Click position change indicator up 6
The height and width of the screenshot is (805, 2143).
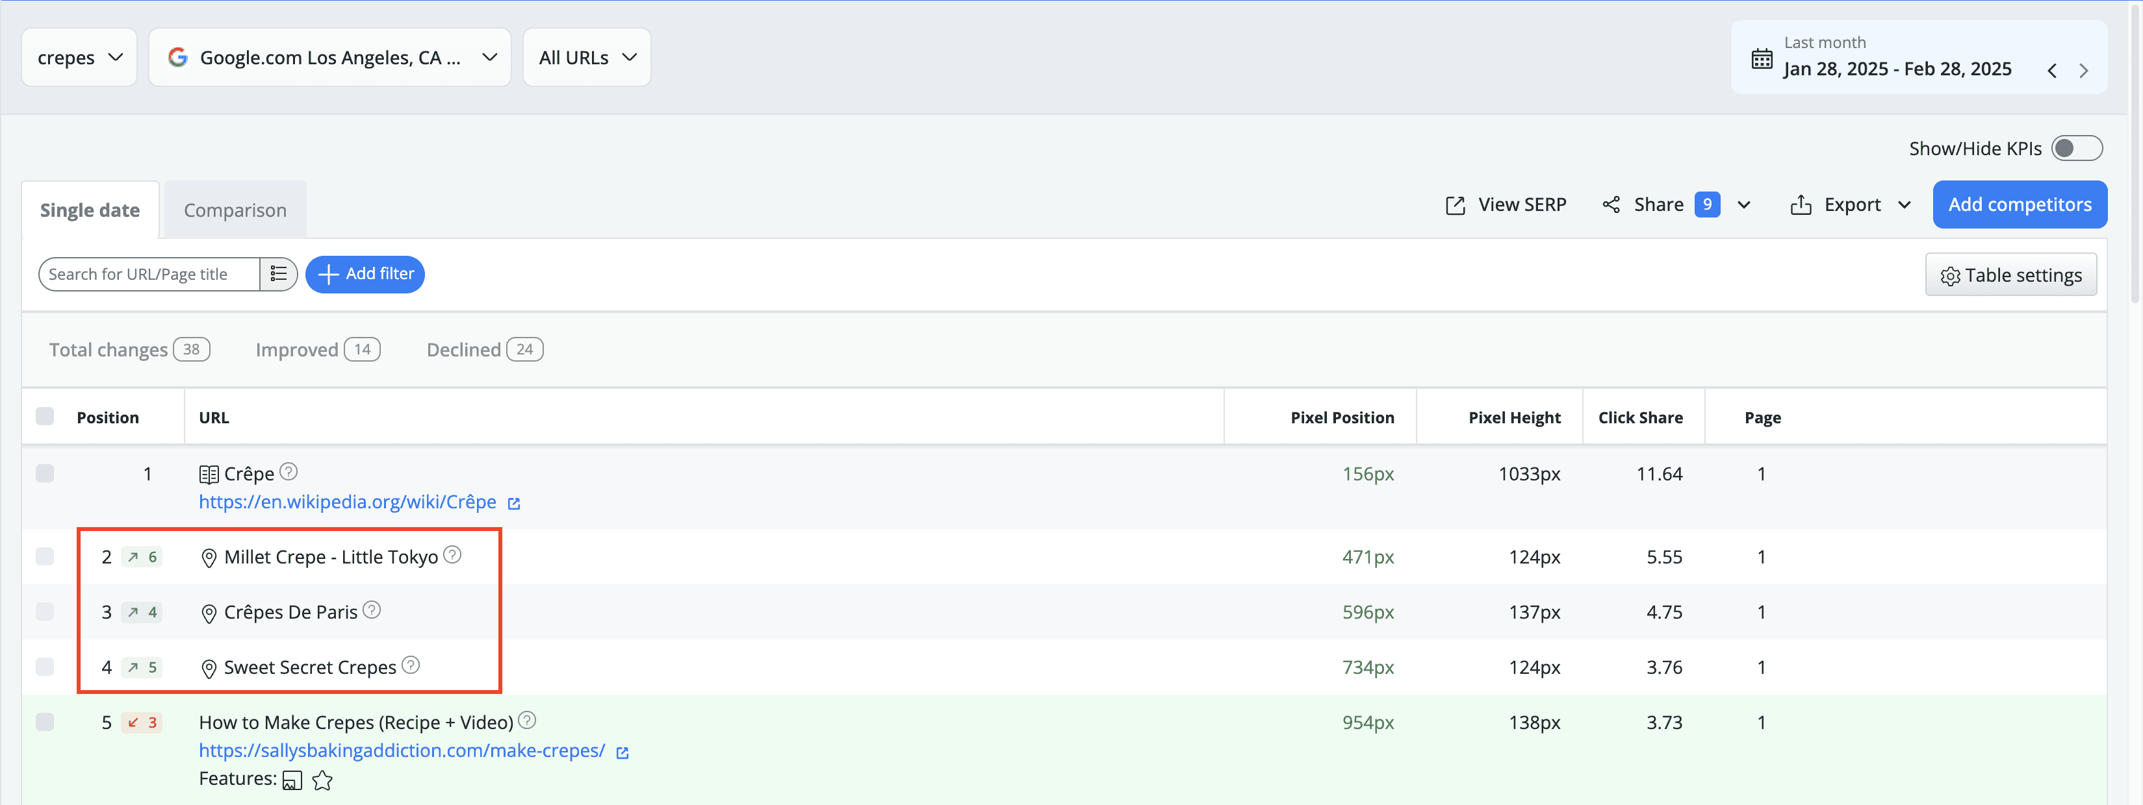142,556
